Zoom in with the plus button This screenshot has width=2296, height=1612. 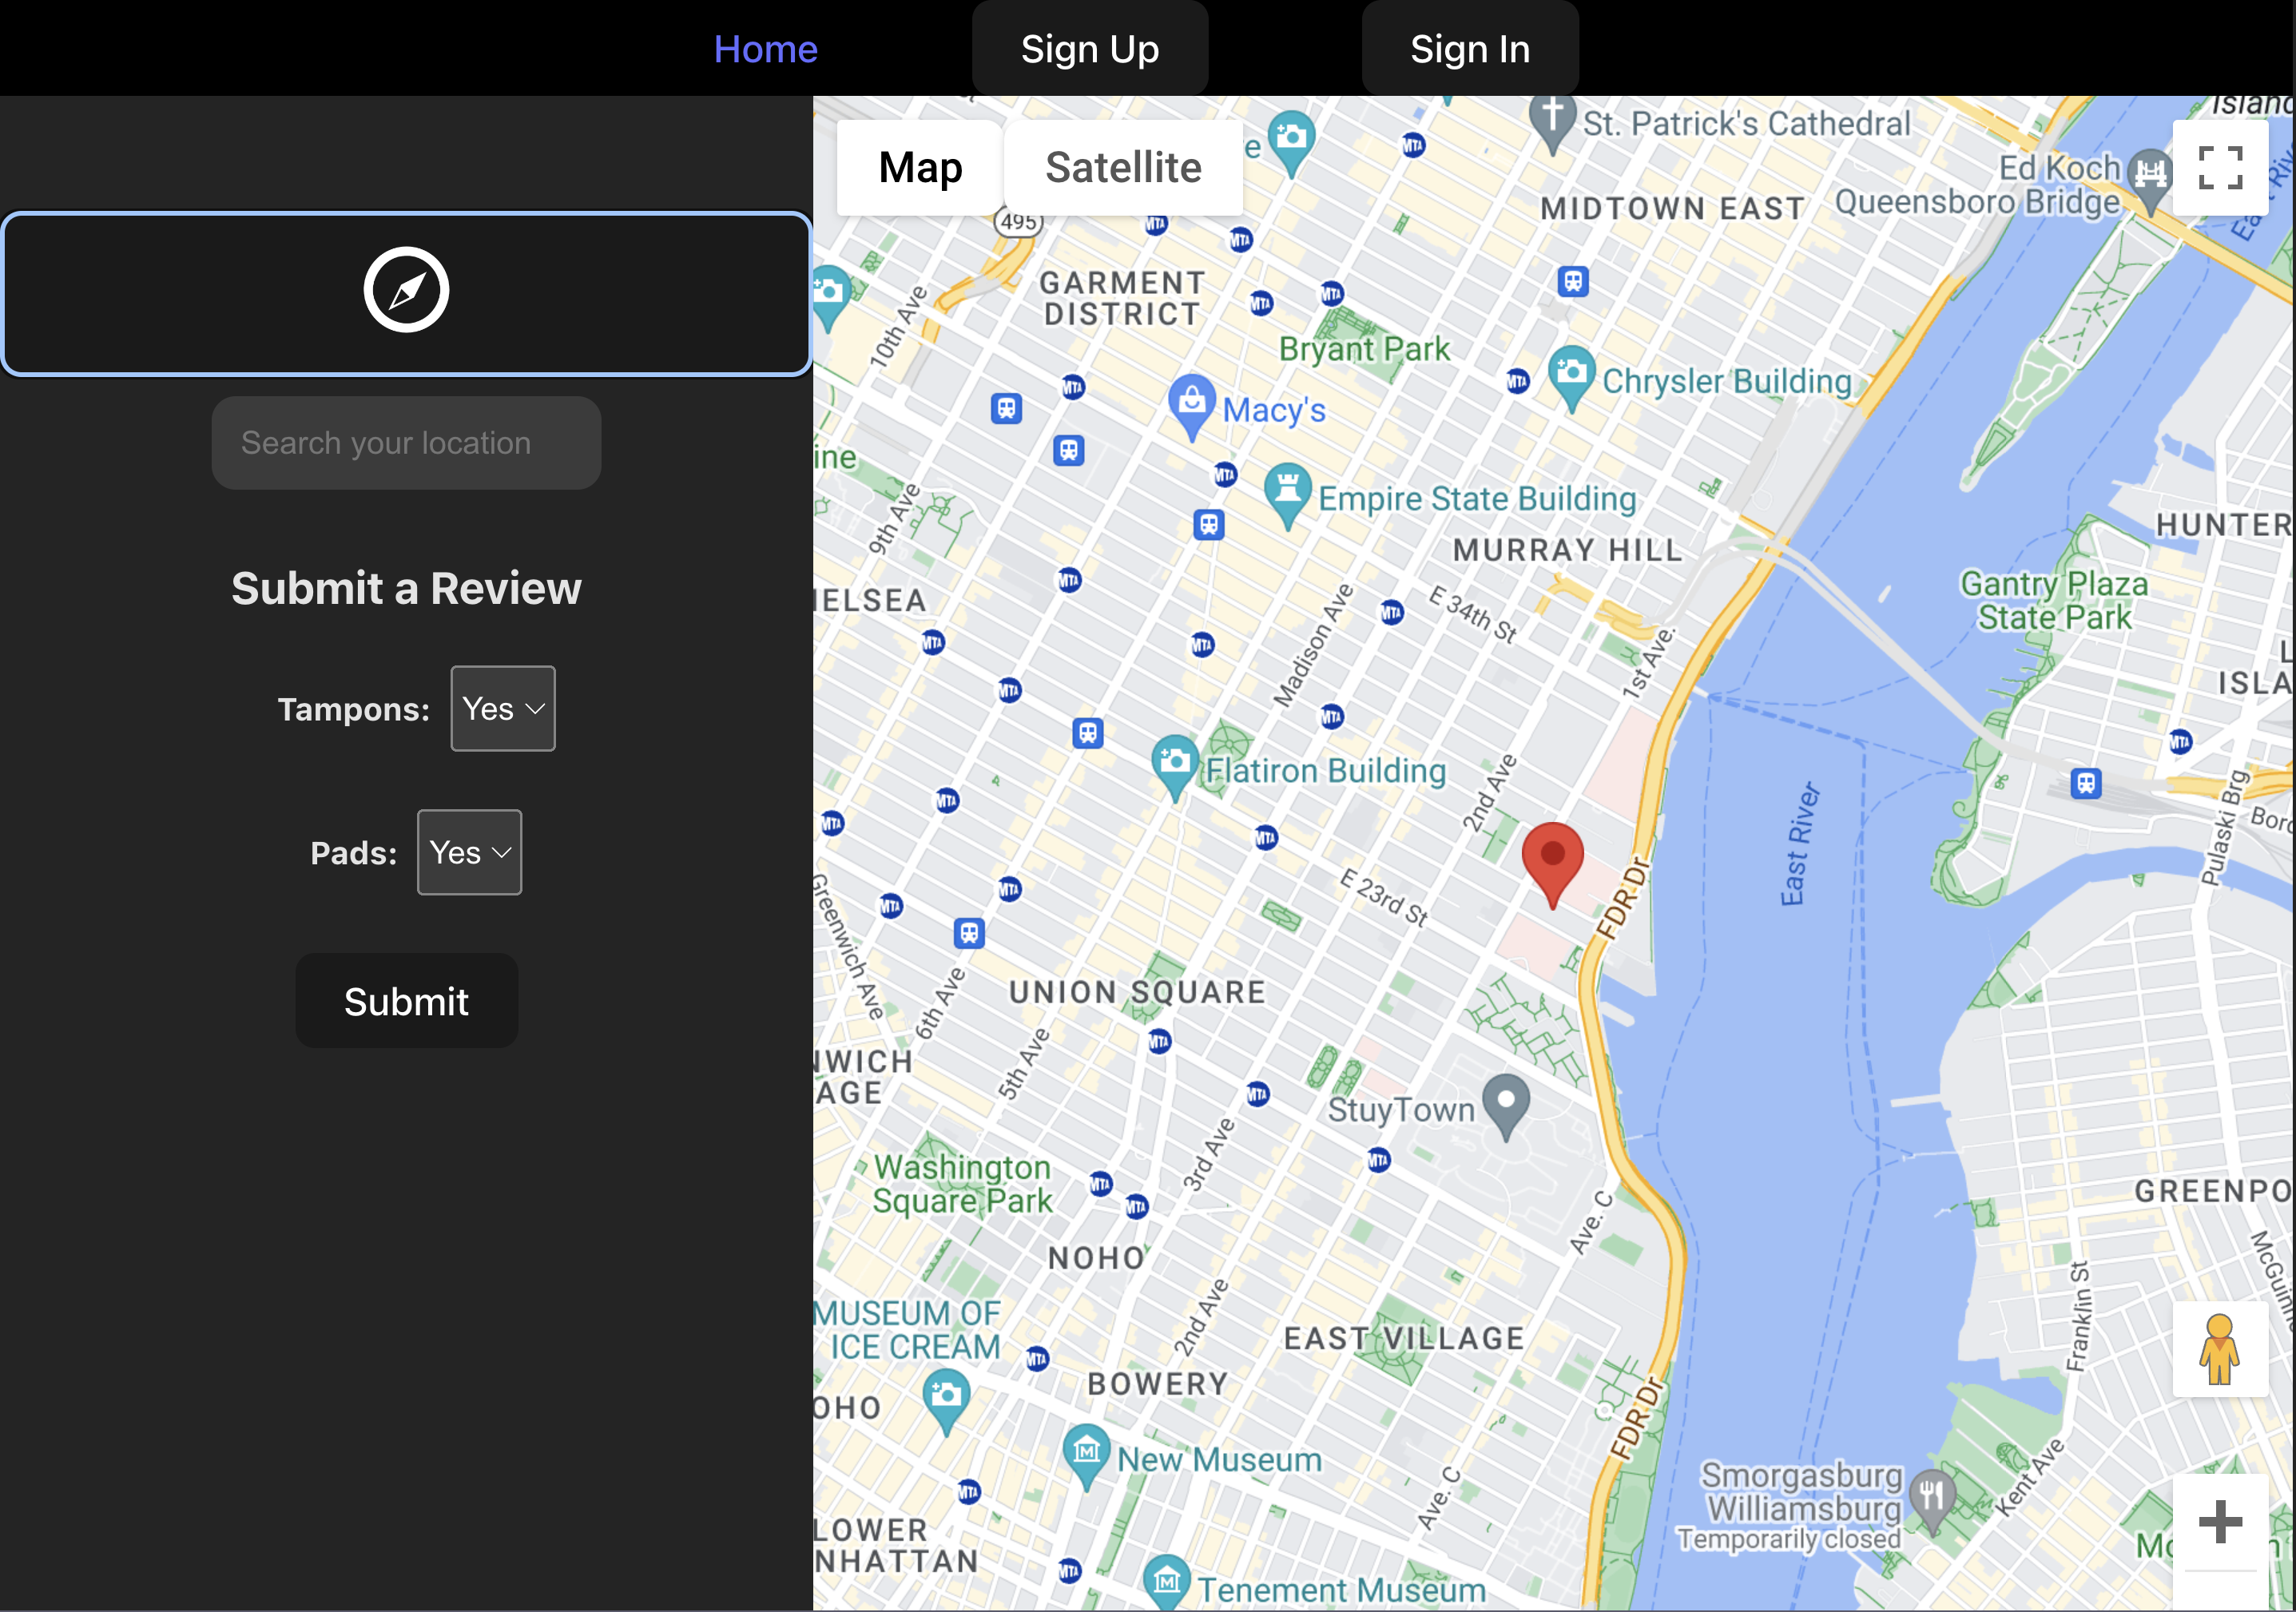[x=2219, y=1521]
